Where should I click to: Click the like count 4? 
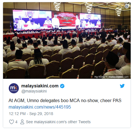coord(16,122)
